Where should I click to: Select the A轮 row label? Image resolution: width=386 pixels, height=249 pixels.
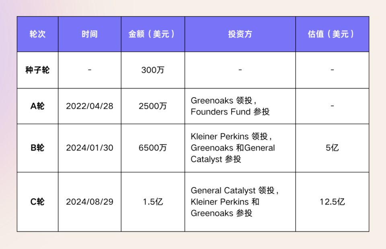pyautogui.click(x=37, y=106)
